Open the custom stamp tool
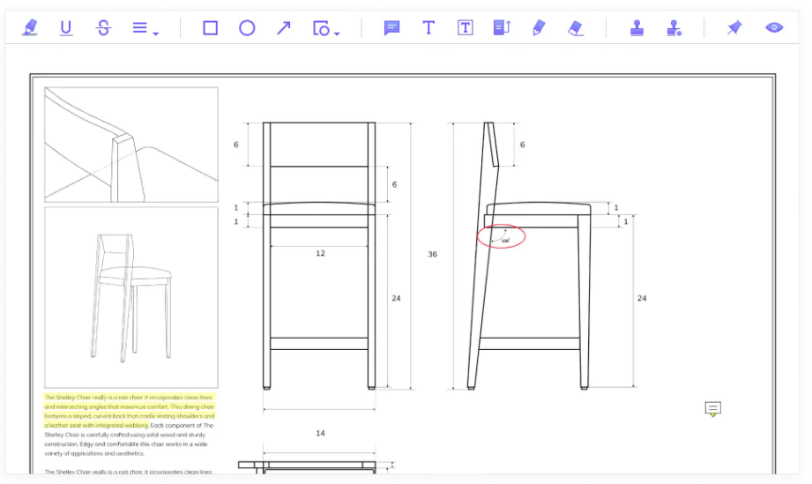The height and width of the screenshot is (484, 812). coord(674,28)
